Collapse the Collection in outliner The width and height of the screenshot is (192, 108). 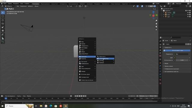pyautogui.click(x=162, y=11)
